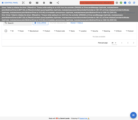The image size is (138, 120).
Task: Click the FILTER SELECTED button
Action: coord(59,23)
